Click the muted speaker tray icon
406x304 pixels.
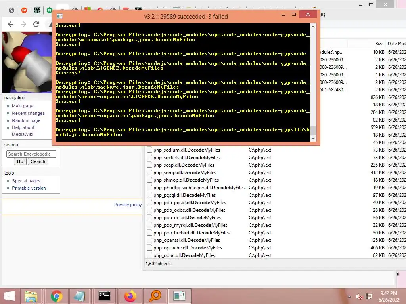[x=359, y=296]
